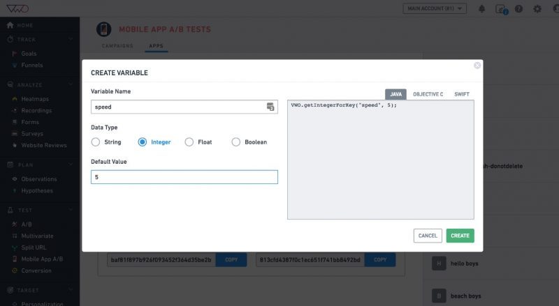
Task: Click the key field starting with baf81f89
Action: 161,260
